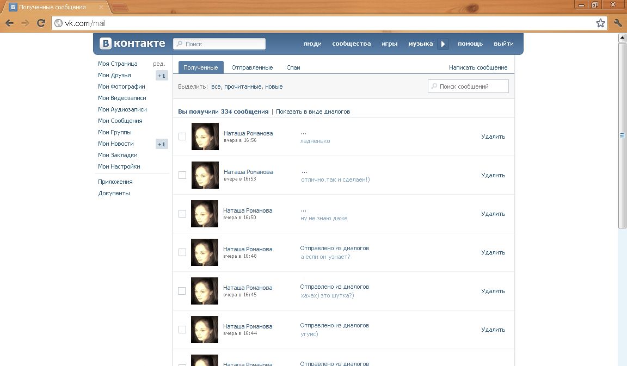Screen dimensions: 627x366
Task: Click Удалить for message at 16:48
Action: 493,252
